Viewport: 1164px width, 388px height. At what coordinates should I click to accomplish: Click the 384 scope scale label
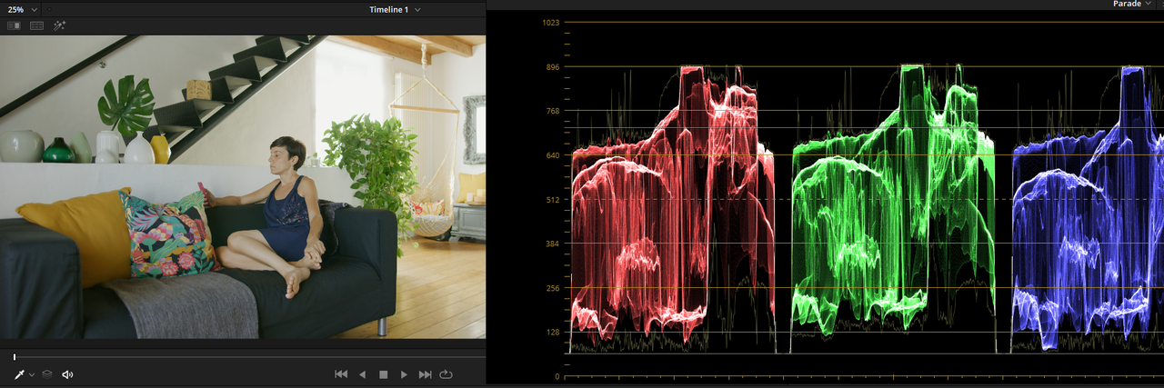(x=551, y=244)
